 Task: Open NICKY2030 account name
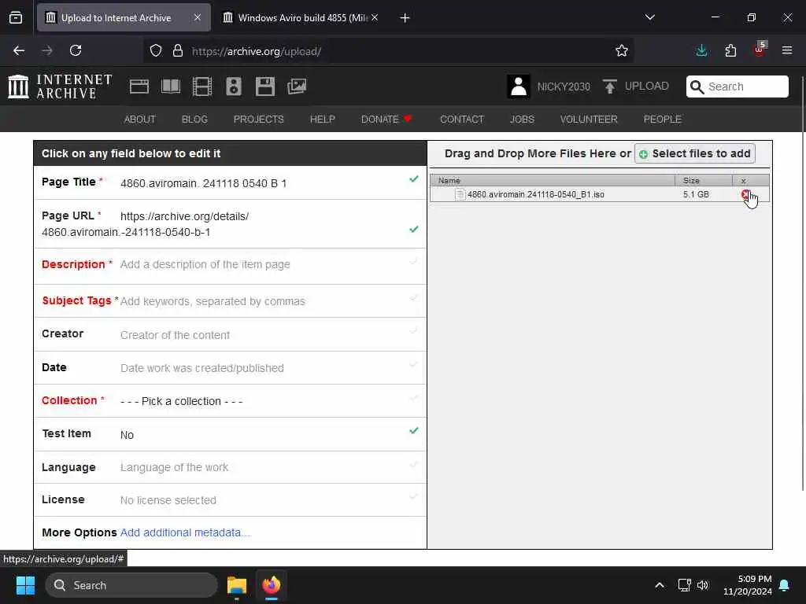tap(564, 87)
